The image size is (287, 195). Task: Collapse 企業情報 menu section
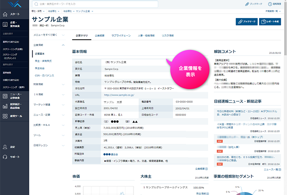coord(63,45)
